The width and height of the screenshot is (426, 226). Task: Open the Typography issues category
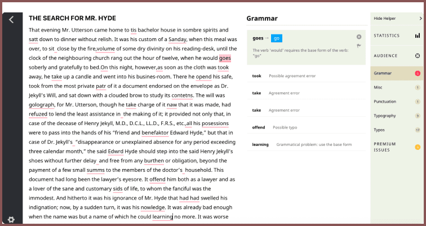coord(385,116)
